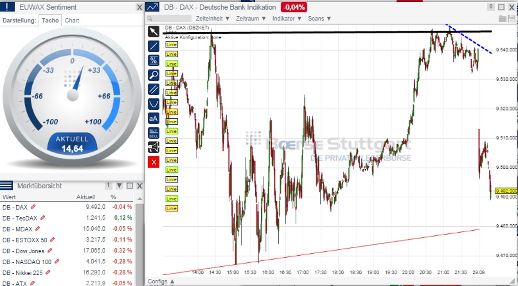Click the pencil icon next to DB - DAX

33,207
